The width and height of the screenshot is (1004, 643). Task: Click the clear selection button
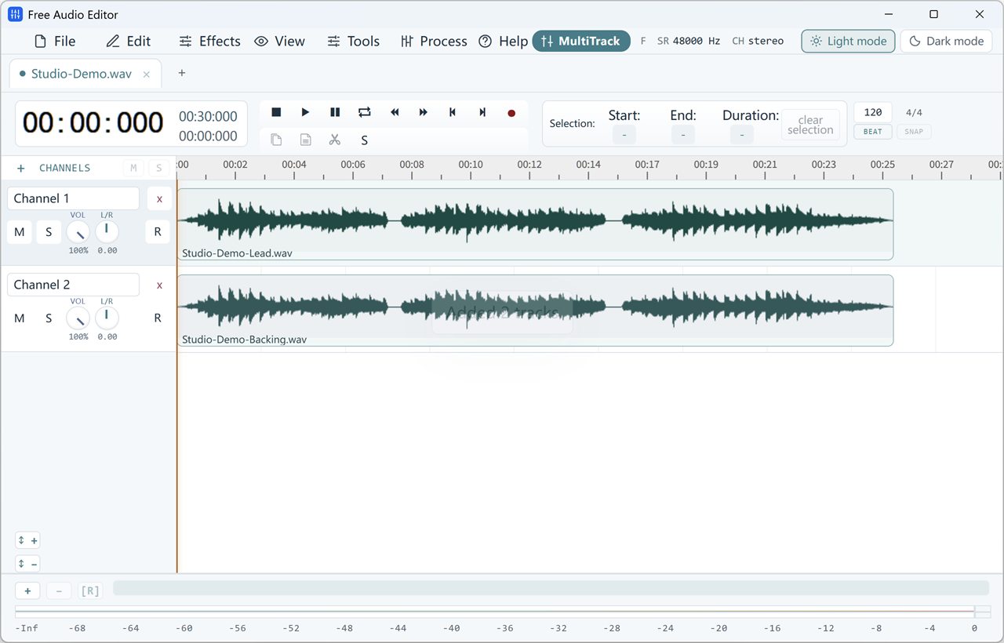click(x=810, y=125)
